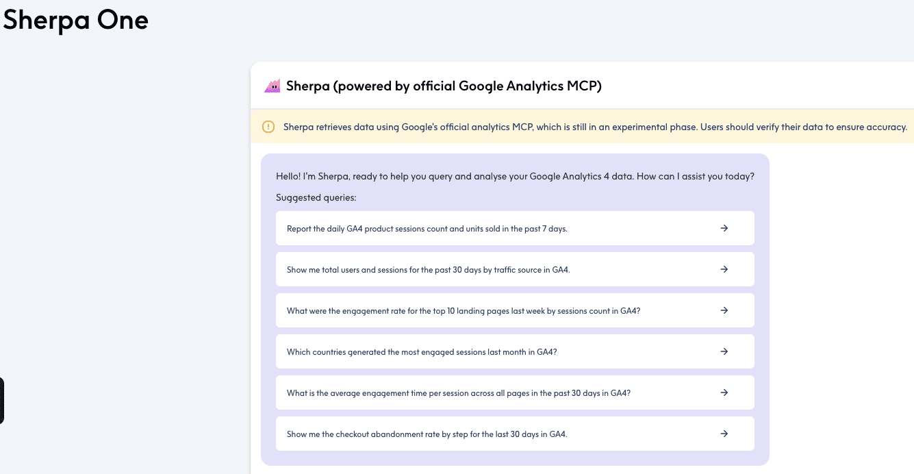Select query "Report the daily GA4 product sessions count"
This screenshot has width=914, height=474.
pyautogui.click(x=515, y=228)
